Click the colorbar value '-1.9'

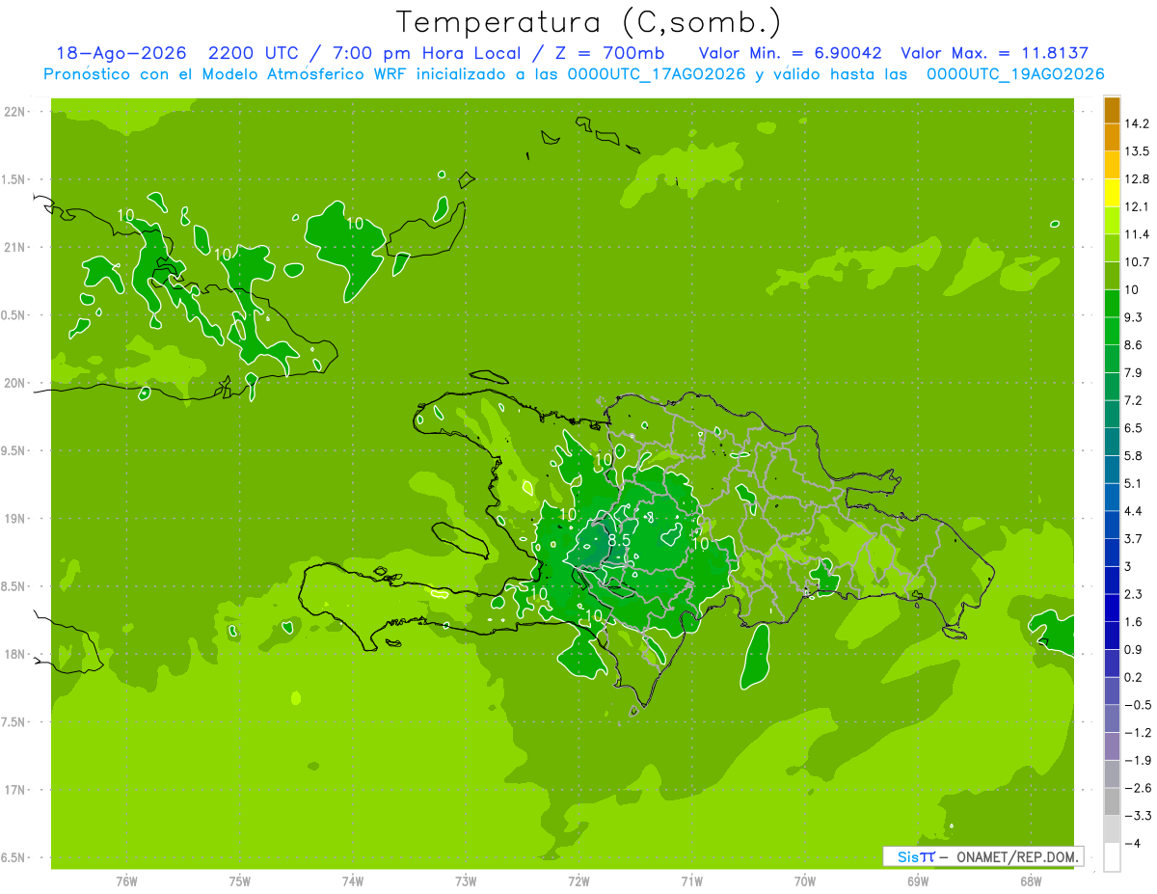1138,761
